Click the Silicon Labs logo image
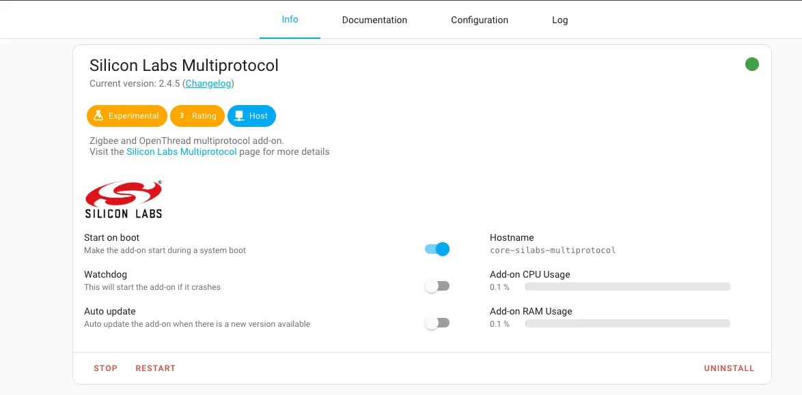Viewport: 802px width, 395px height. coord(123,199)
